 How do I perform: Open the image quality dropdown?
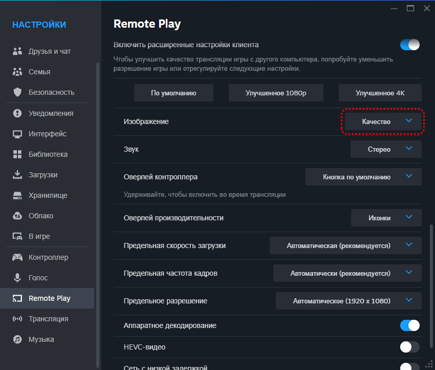point(383,121)
